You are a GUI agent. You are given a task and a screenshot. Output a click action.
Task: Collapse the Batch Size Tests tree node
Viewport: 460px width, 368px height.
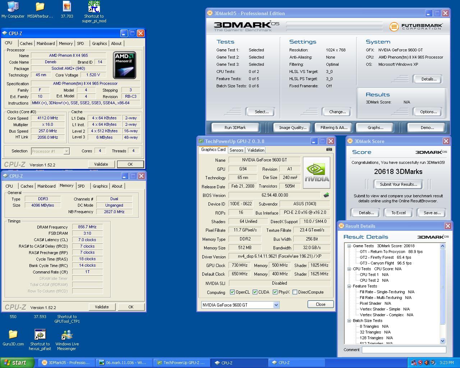click(349, 321)
